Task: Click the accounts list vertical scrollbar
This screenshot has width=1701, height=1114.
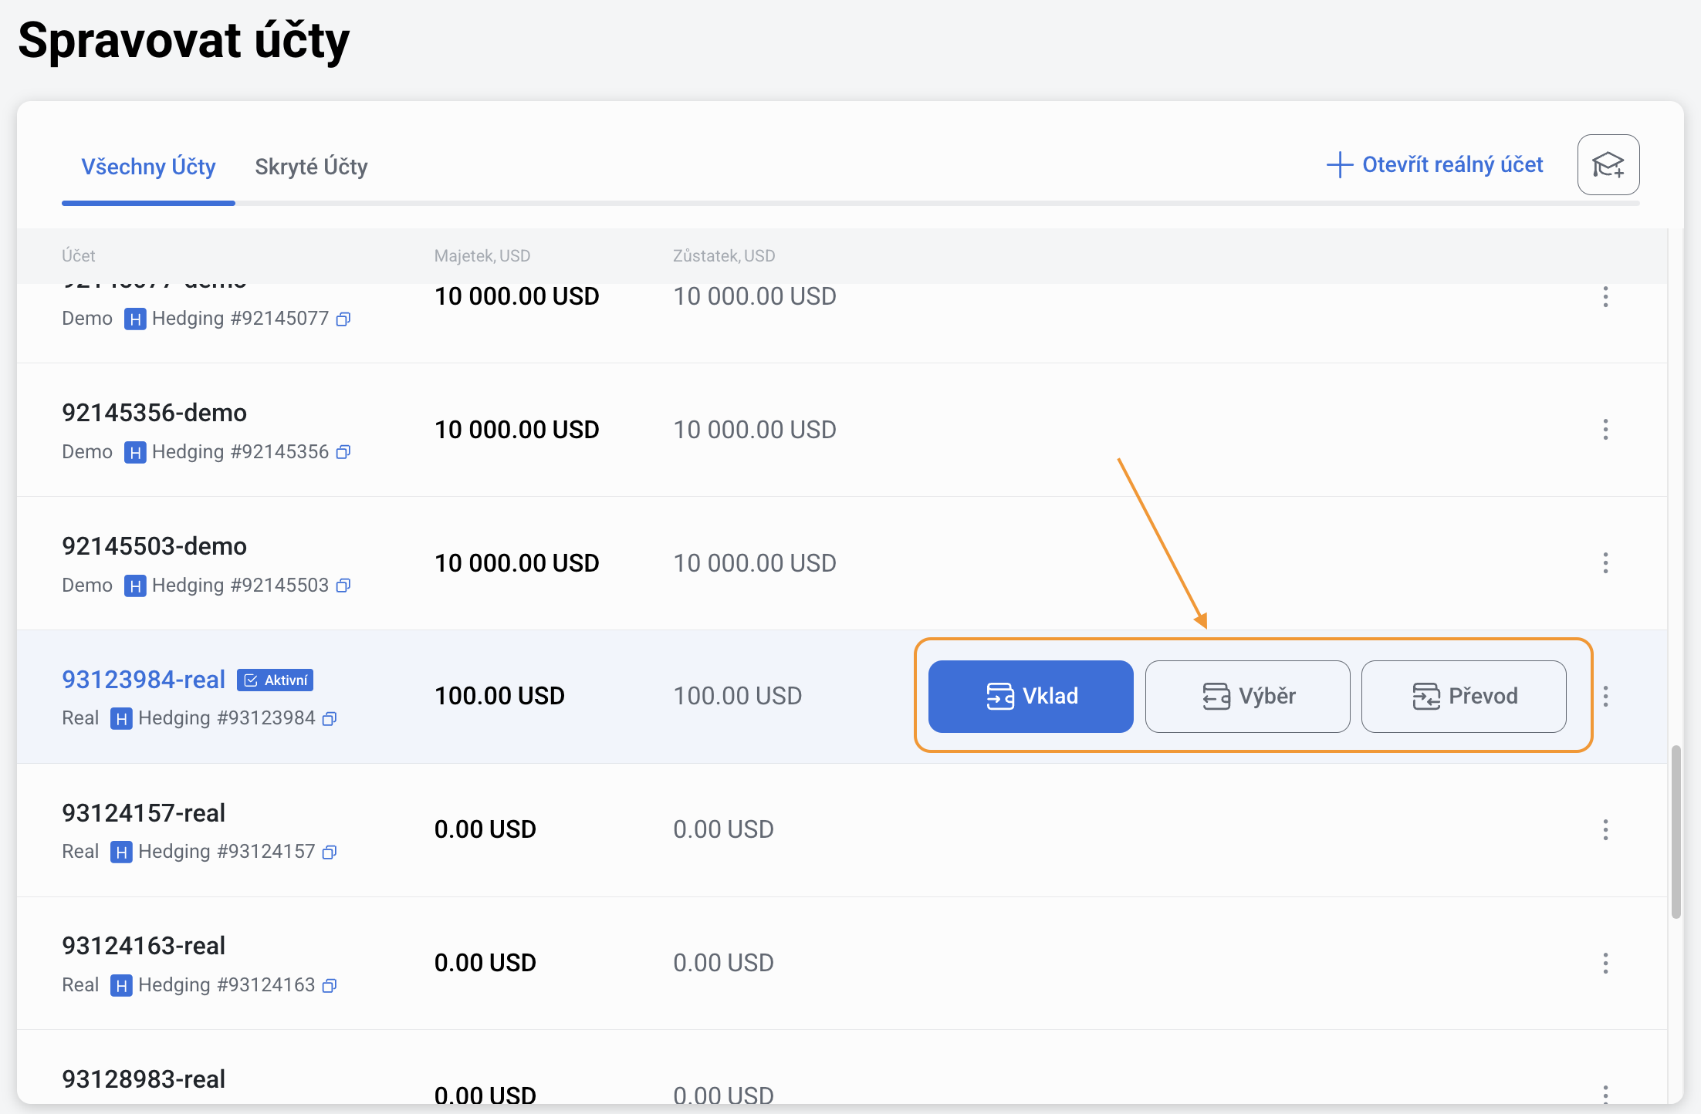Action: [1676, 832]
